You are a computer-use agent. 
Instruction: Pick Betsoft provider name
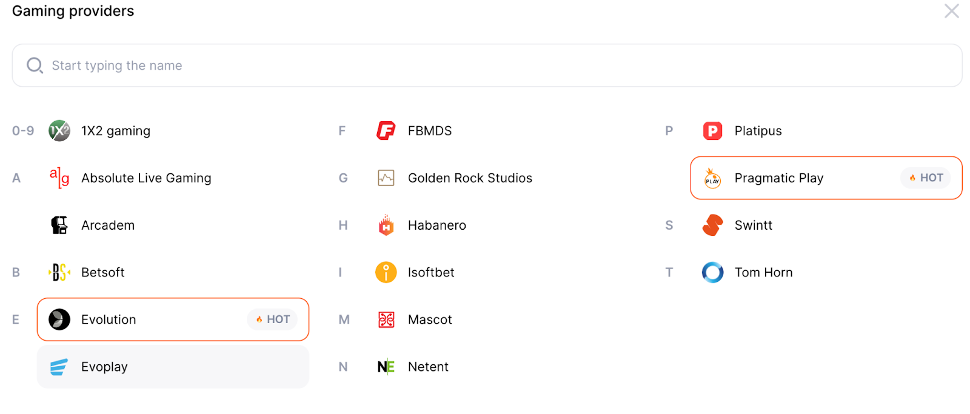pyautogui.click(x=103, y=273)
